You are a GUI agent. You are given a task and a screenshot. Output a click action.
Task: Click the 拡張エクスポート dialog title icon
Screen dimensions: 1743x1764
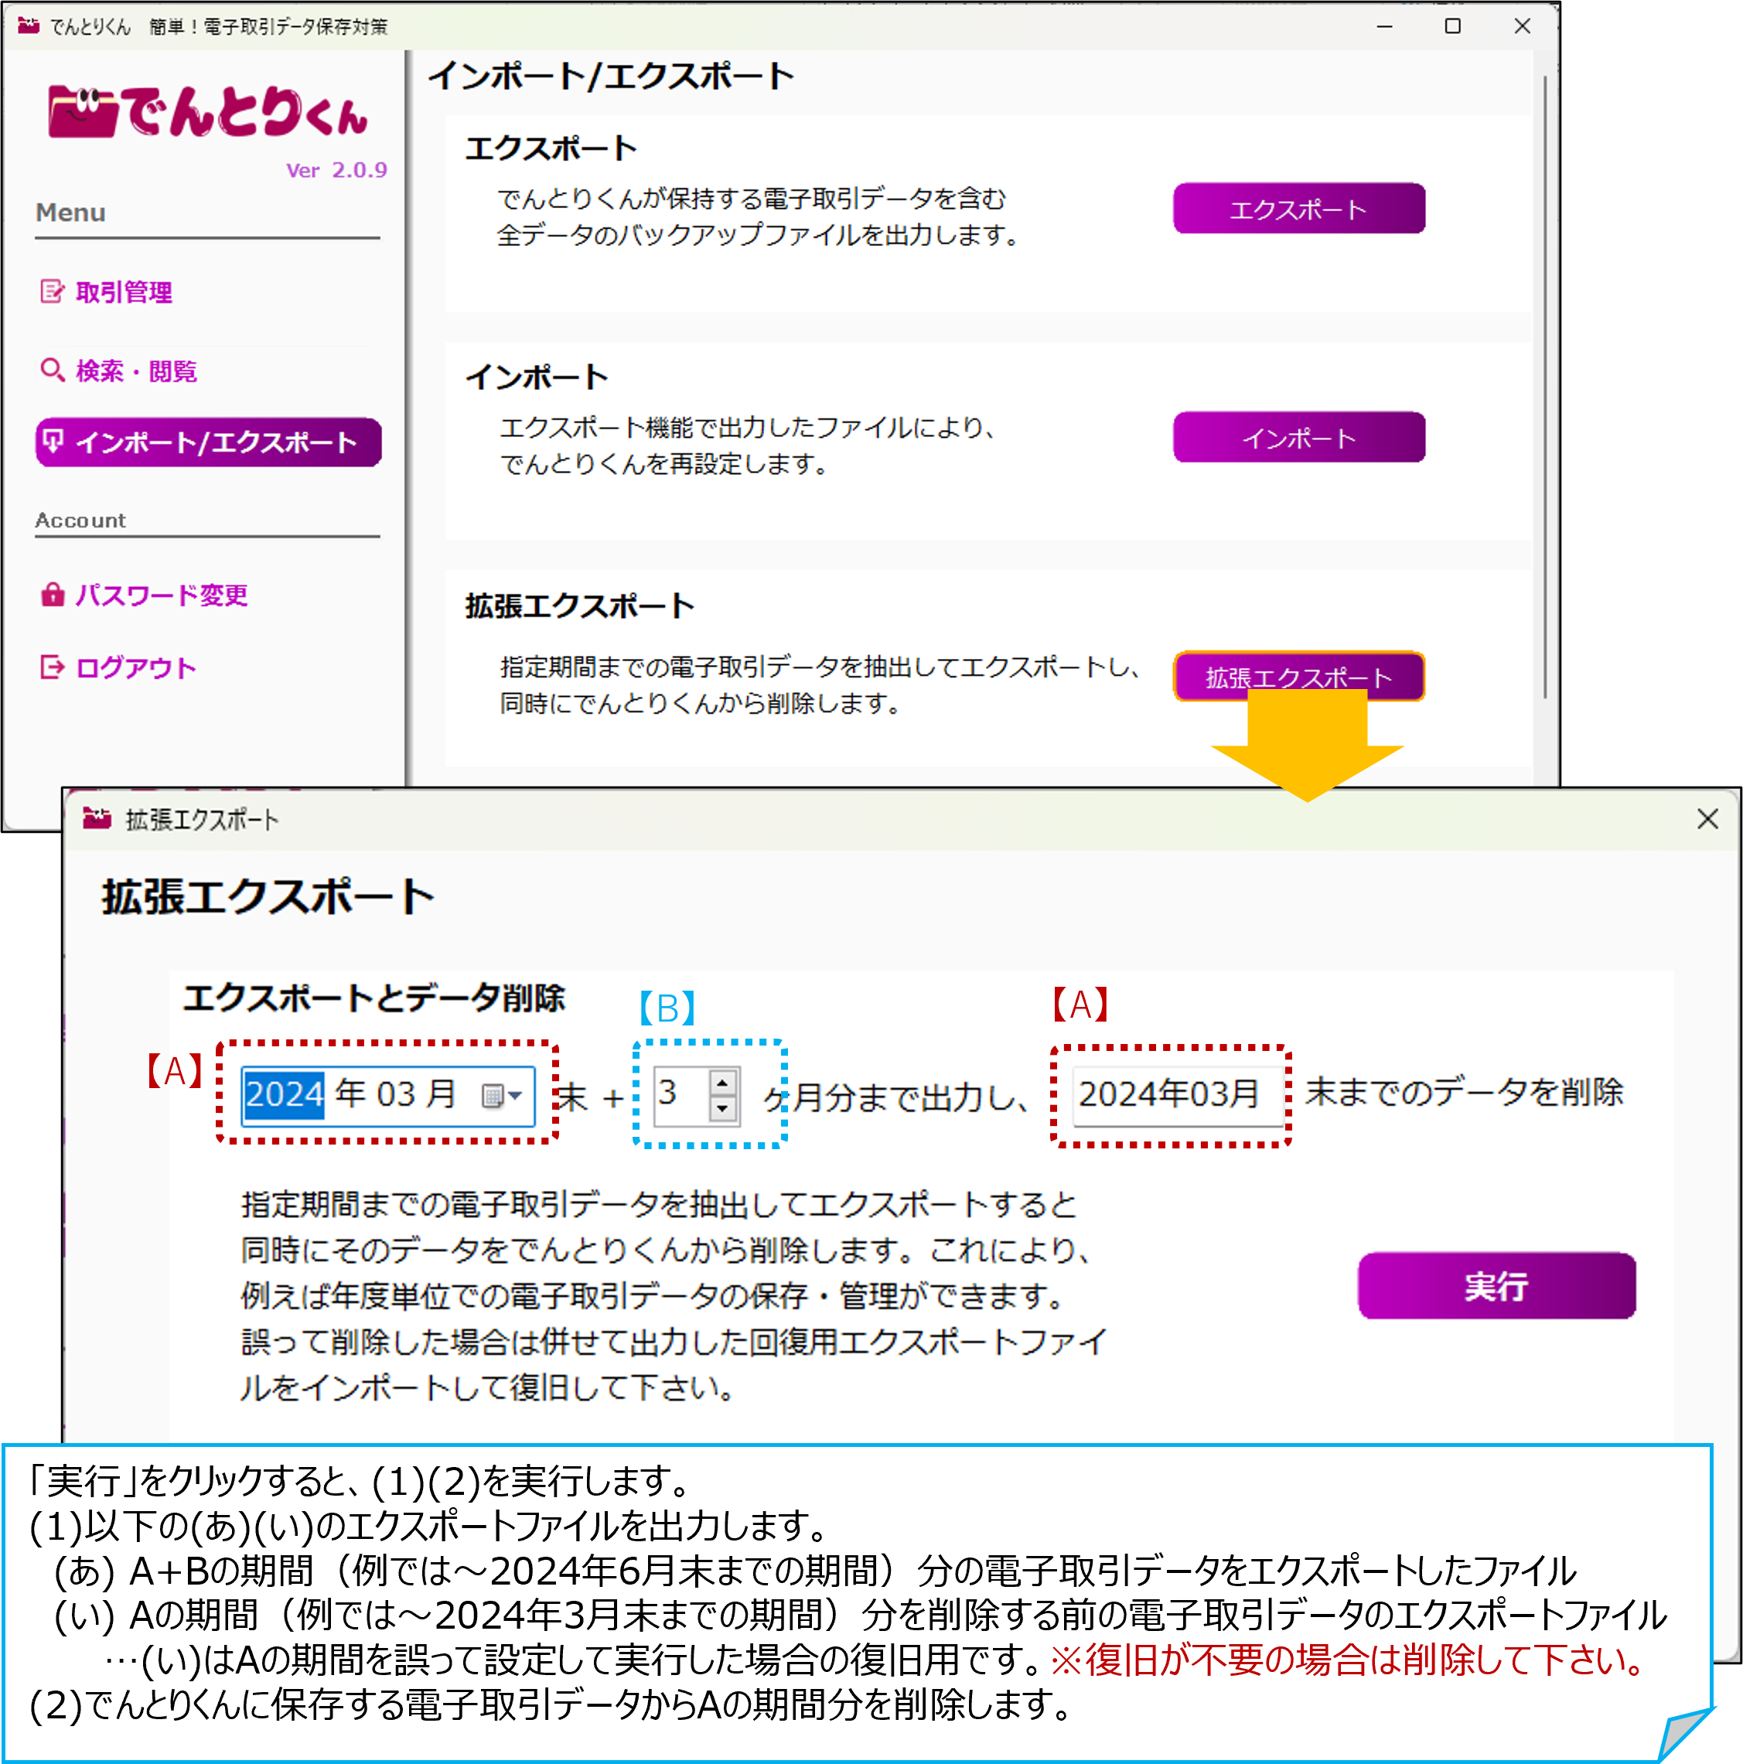97,818
